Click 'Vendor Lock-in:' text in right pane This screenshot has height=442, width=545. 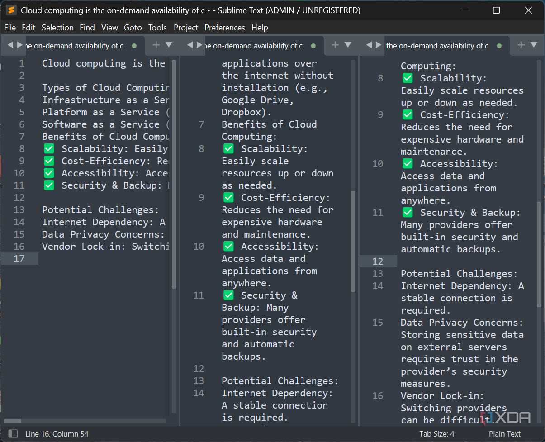[442, 396]
